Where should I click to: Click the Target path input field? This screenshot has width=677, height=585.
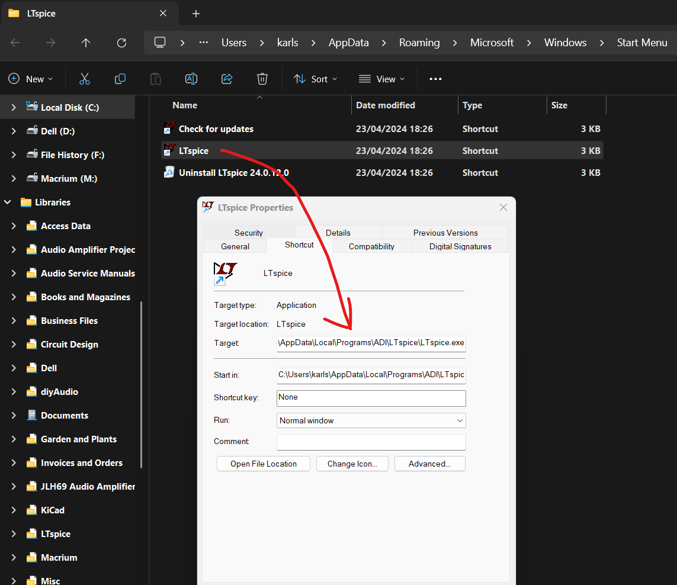pyautogui.click(x=371, y=343)
